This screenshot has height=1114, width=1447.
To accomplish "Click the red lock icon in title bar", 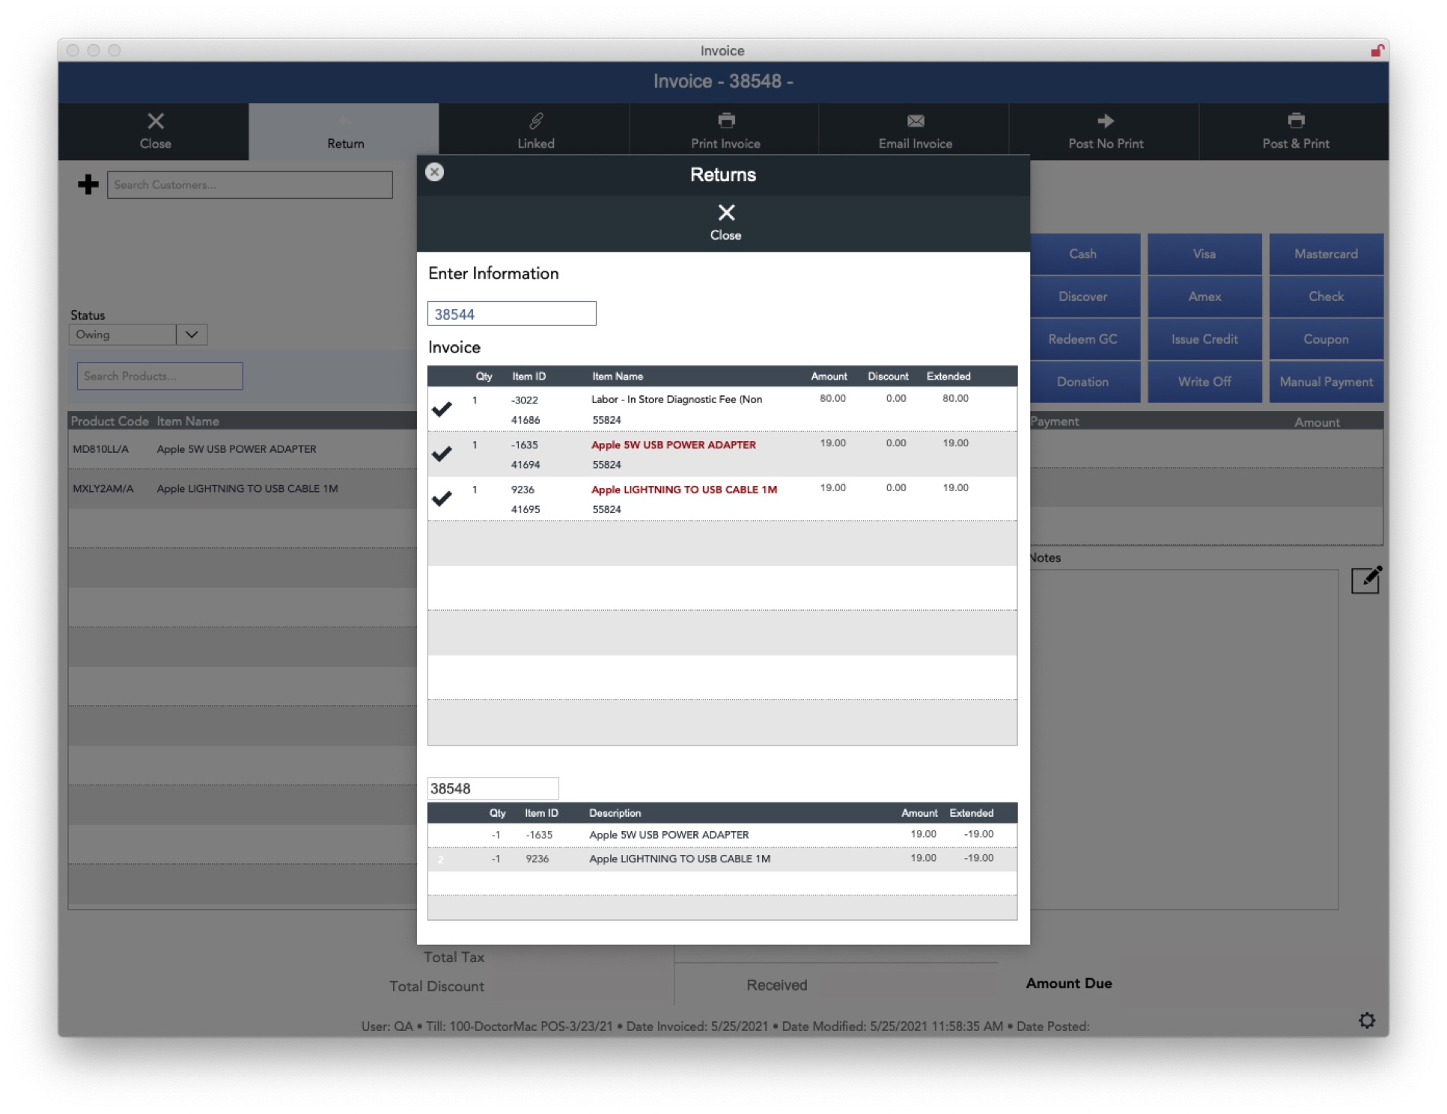I will click(1377, 50).
